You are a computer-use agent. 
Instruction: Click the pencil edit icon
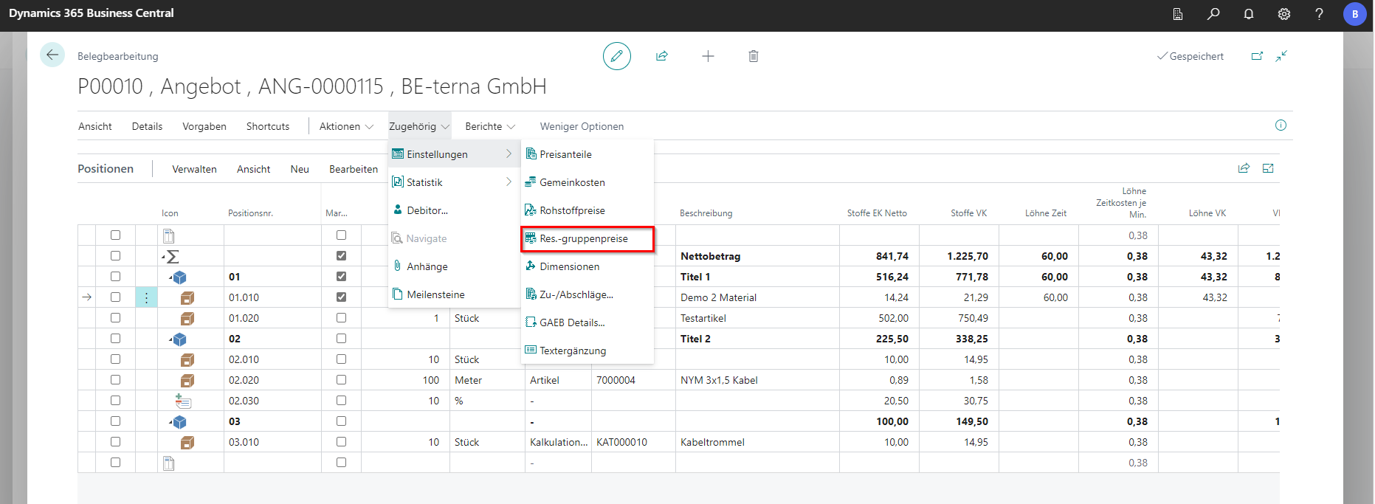point(616,56)
